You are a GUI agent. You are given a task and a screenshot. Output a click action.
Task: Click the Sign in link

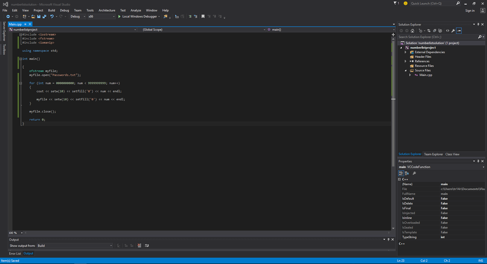click(x=470, y=11)
